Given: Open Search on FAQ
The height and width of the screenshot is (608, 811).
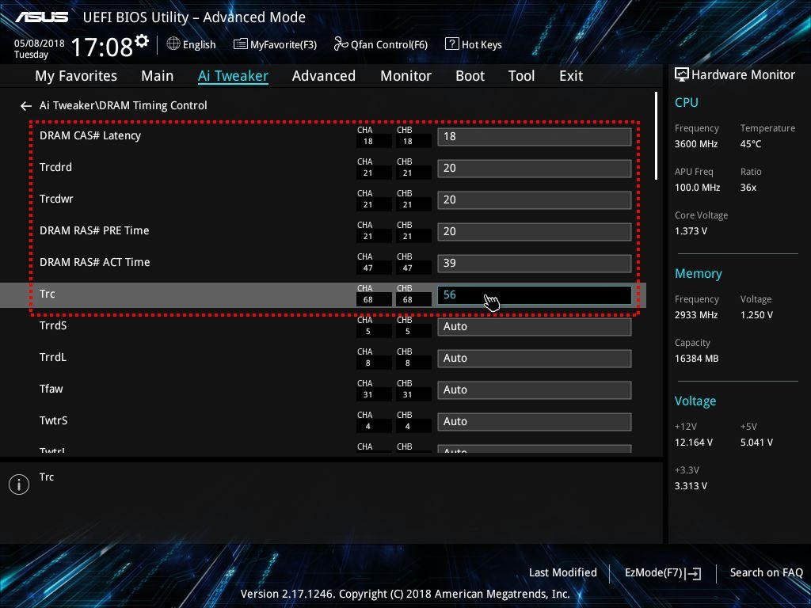Looking at the screenshot, I should [x=766, y=572].
